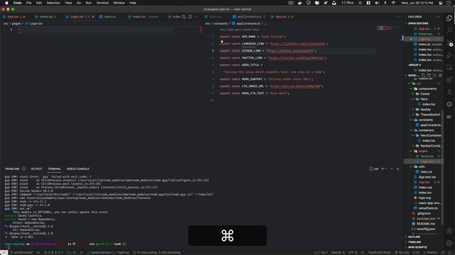Close Login.tsx in Open Editors list
Screen dimensions: 455x255
click(411, 39)
